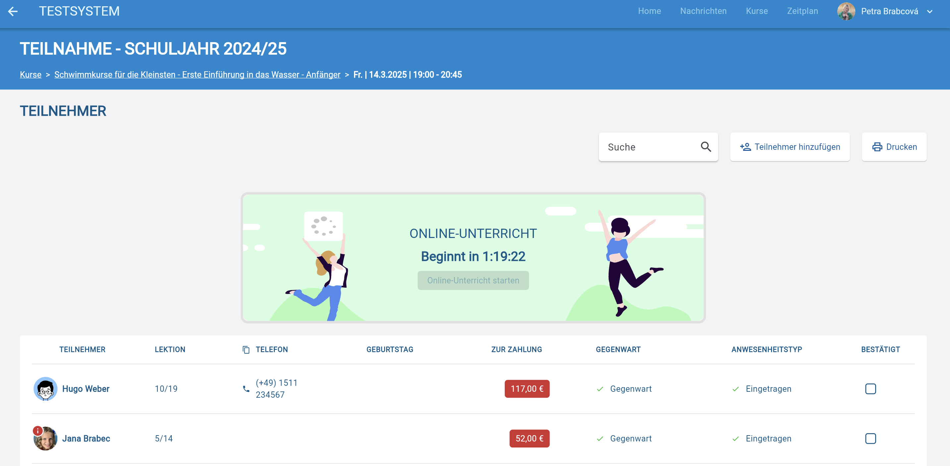Click the phone icon in Hugo Weber's row
This screenshot has height=466, width=950.
pos(246,388)
